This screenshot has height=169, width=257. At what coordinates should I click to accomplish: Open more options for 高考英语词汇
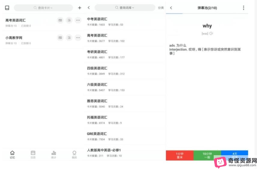click(x=78, y=20)
